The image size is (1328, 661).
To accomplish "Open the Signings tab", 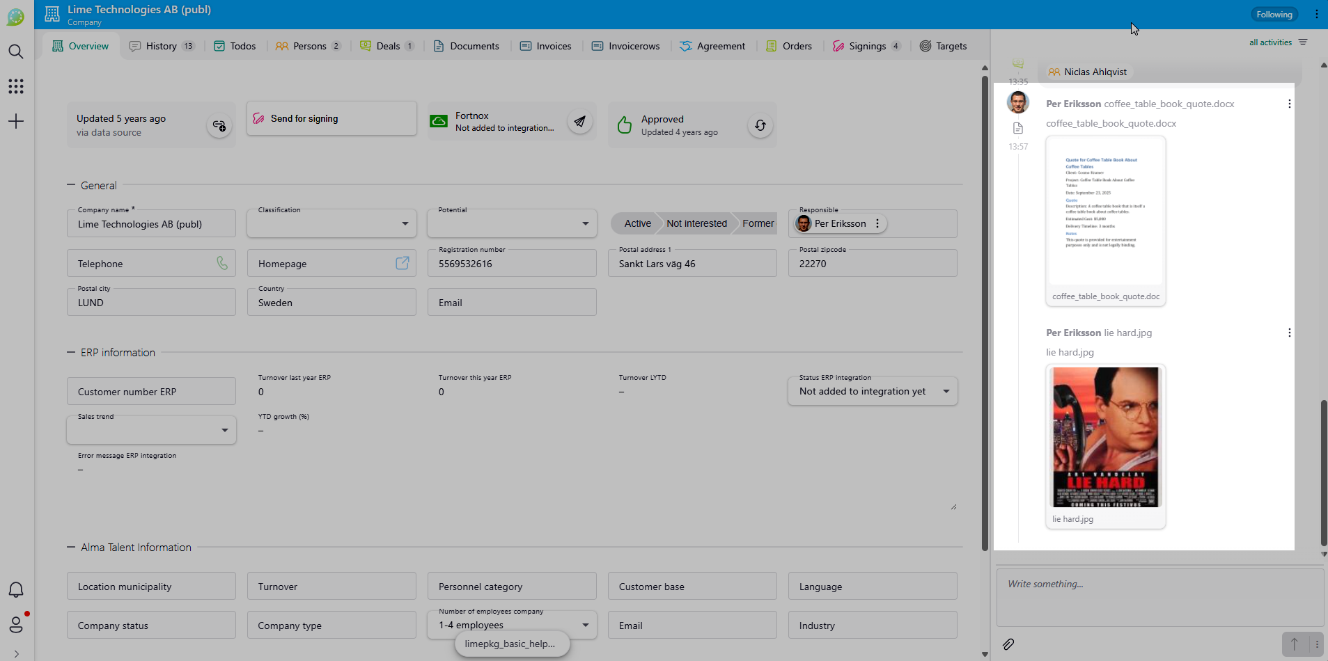I will pyautogui.click(x=867, y=46).
